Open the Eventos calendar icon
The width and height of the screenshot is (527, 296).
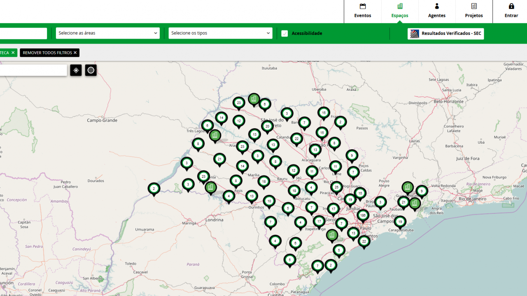[x=363, y=6]
